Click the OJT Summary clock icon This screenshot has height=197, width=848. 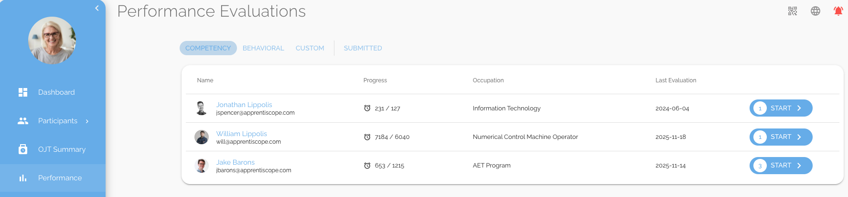[x=23, y=149]
